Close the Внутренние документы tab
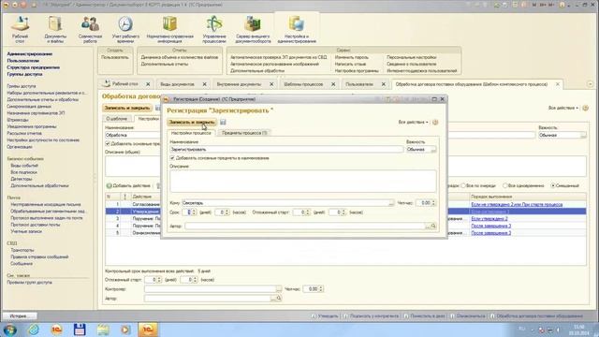599x337 pixels. [x=271, y=84]
